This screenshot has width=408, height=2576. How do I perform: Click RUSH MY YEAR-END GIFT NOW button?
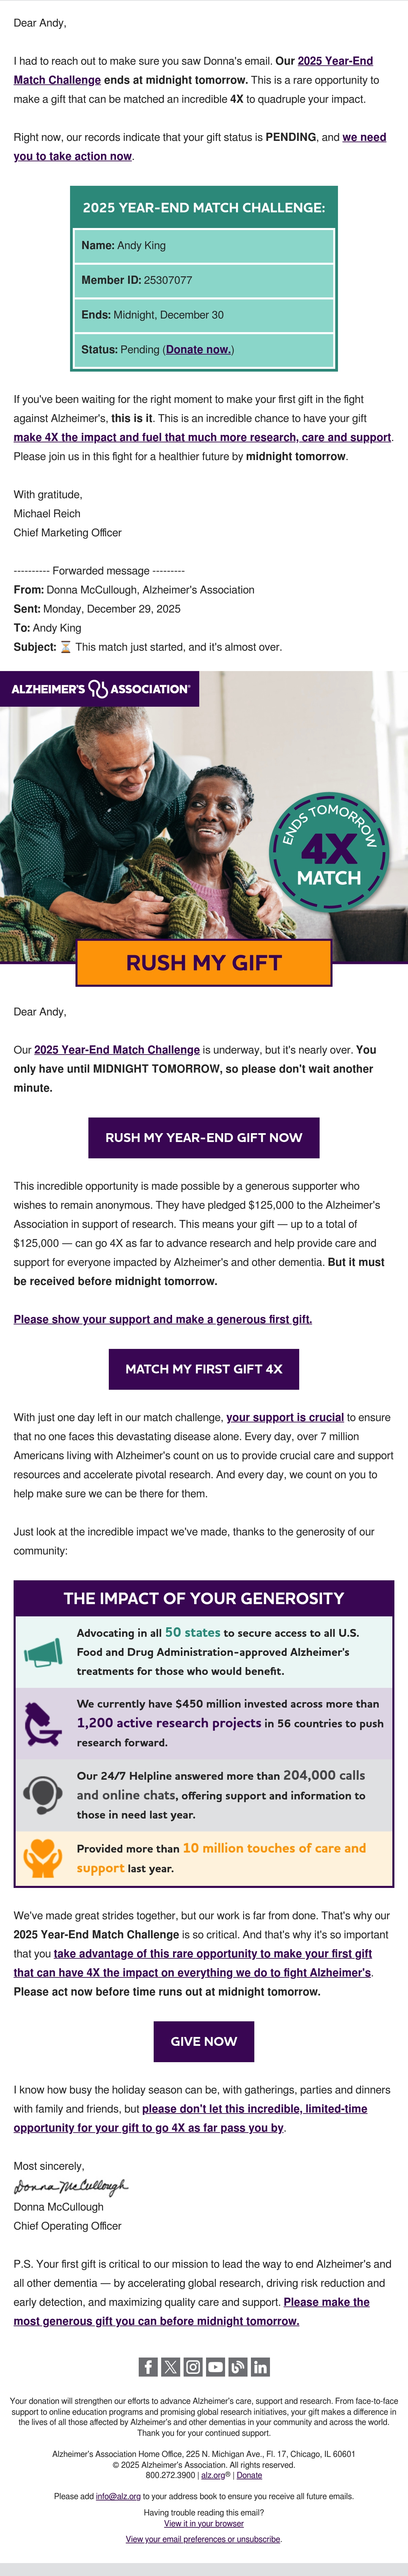pos(204,1137)
